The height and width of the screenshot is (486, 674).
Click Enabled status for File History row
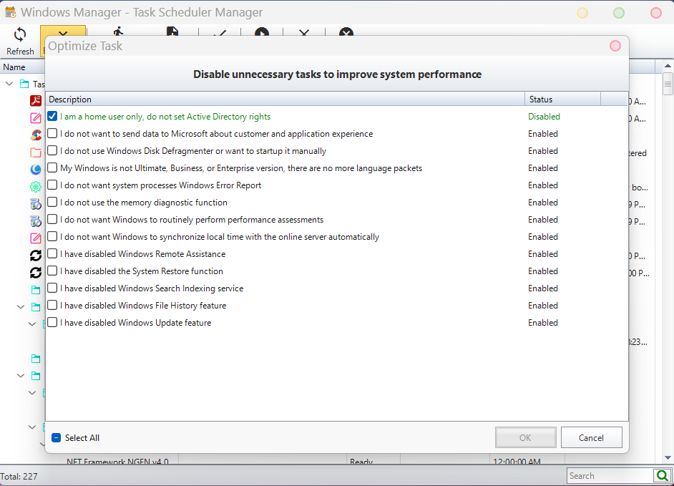coord(543,306)
